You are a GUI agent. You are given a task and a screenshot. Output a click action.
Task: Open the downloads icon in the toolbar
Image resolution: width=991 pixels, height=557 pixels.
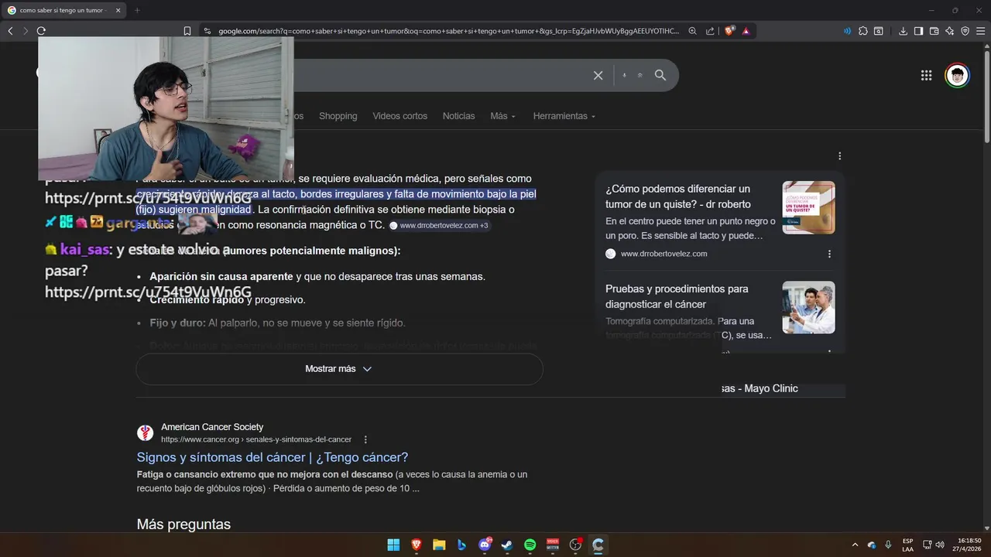click(x=903, y=31)
